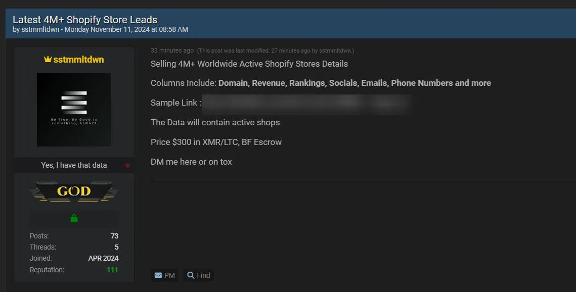The image size is (576, 292).
Task: Click the bold Columns Include field list
Action: (x=355, y=83)
